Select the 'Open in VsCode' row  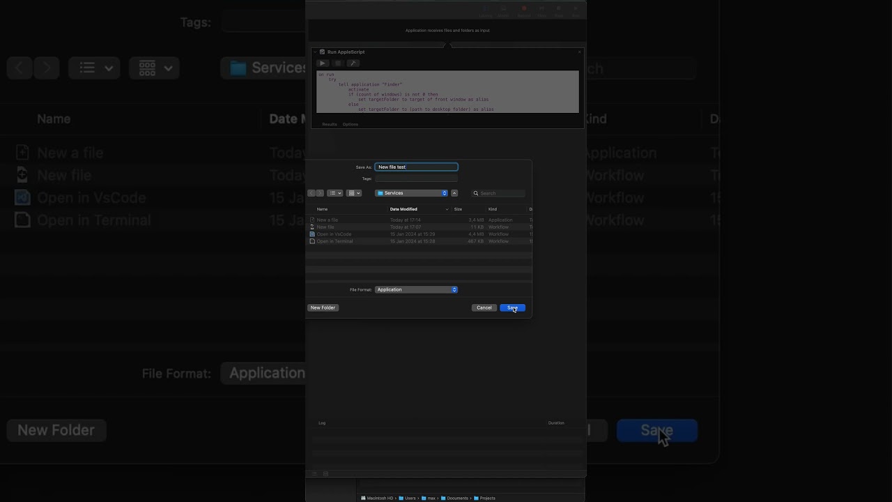(419, 234)
